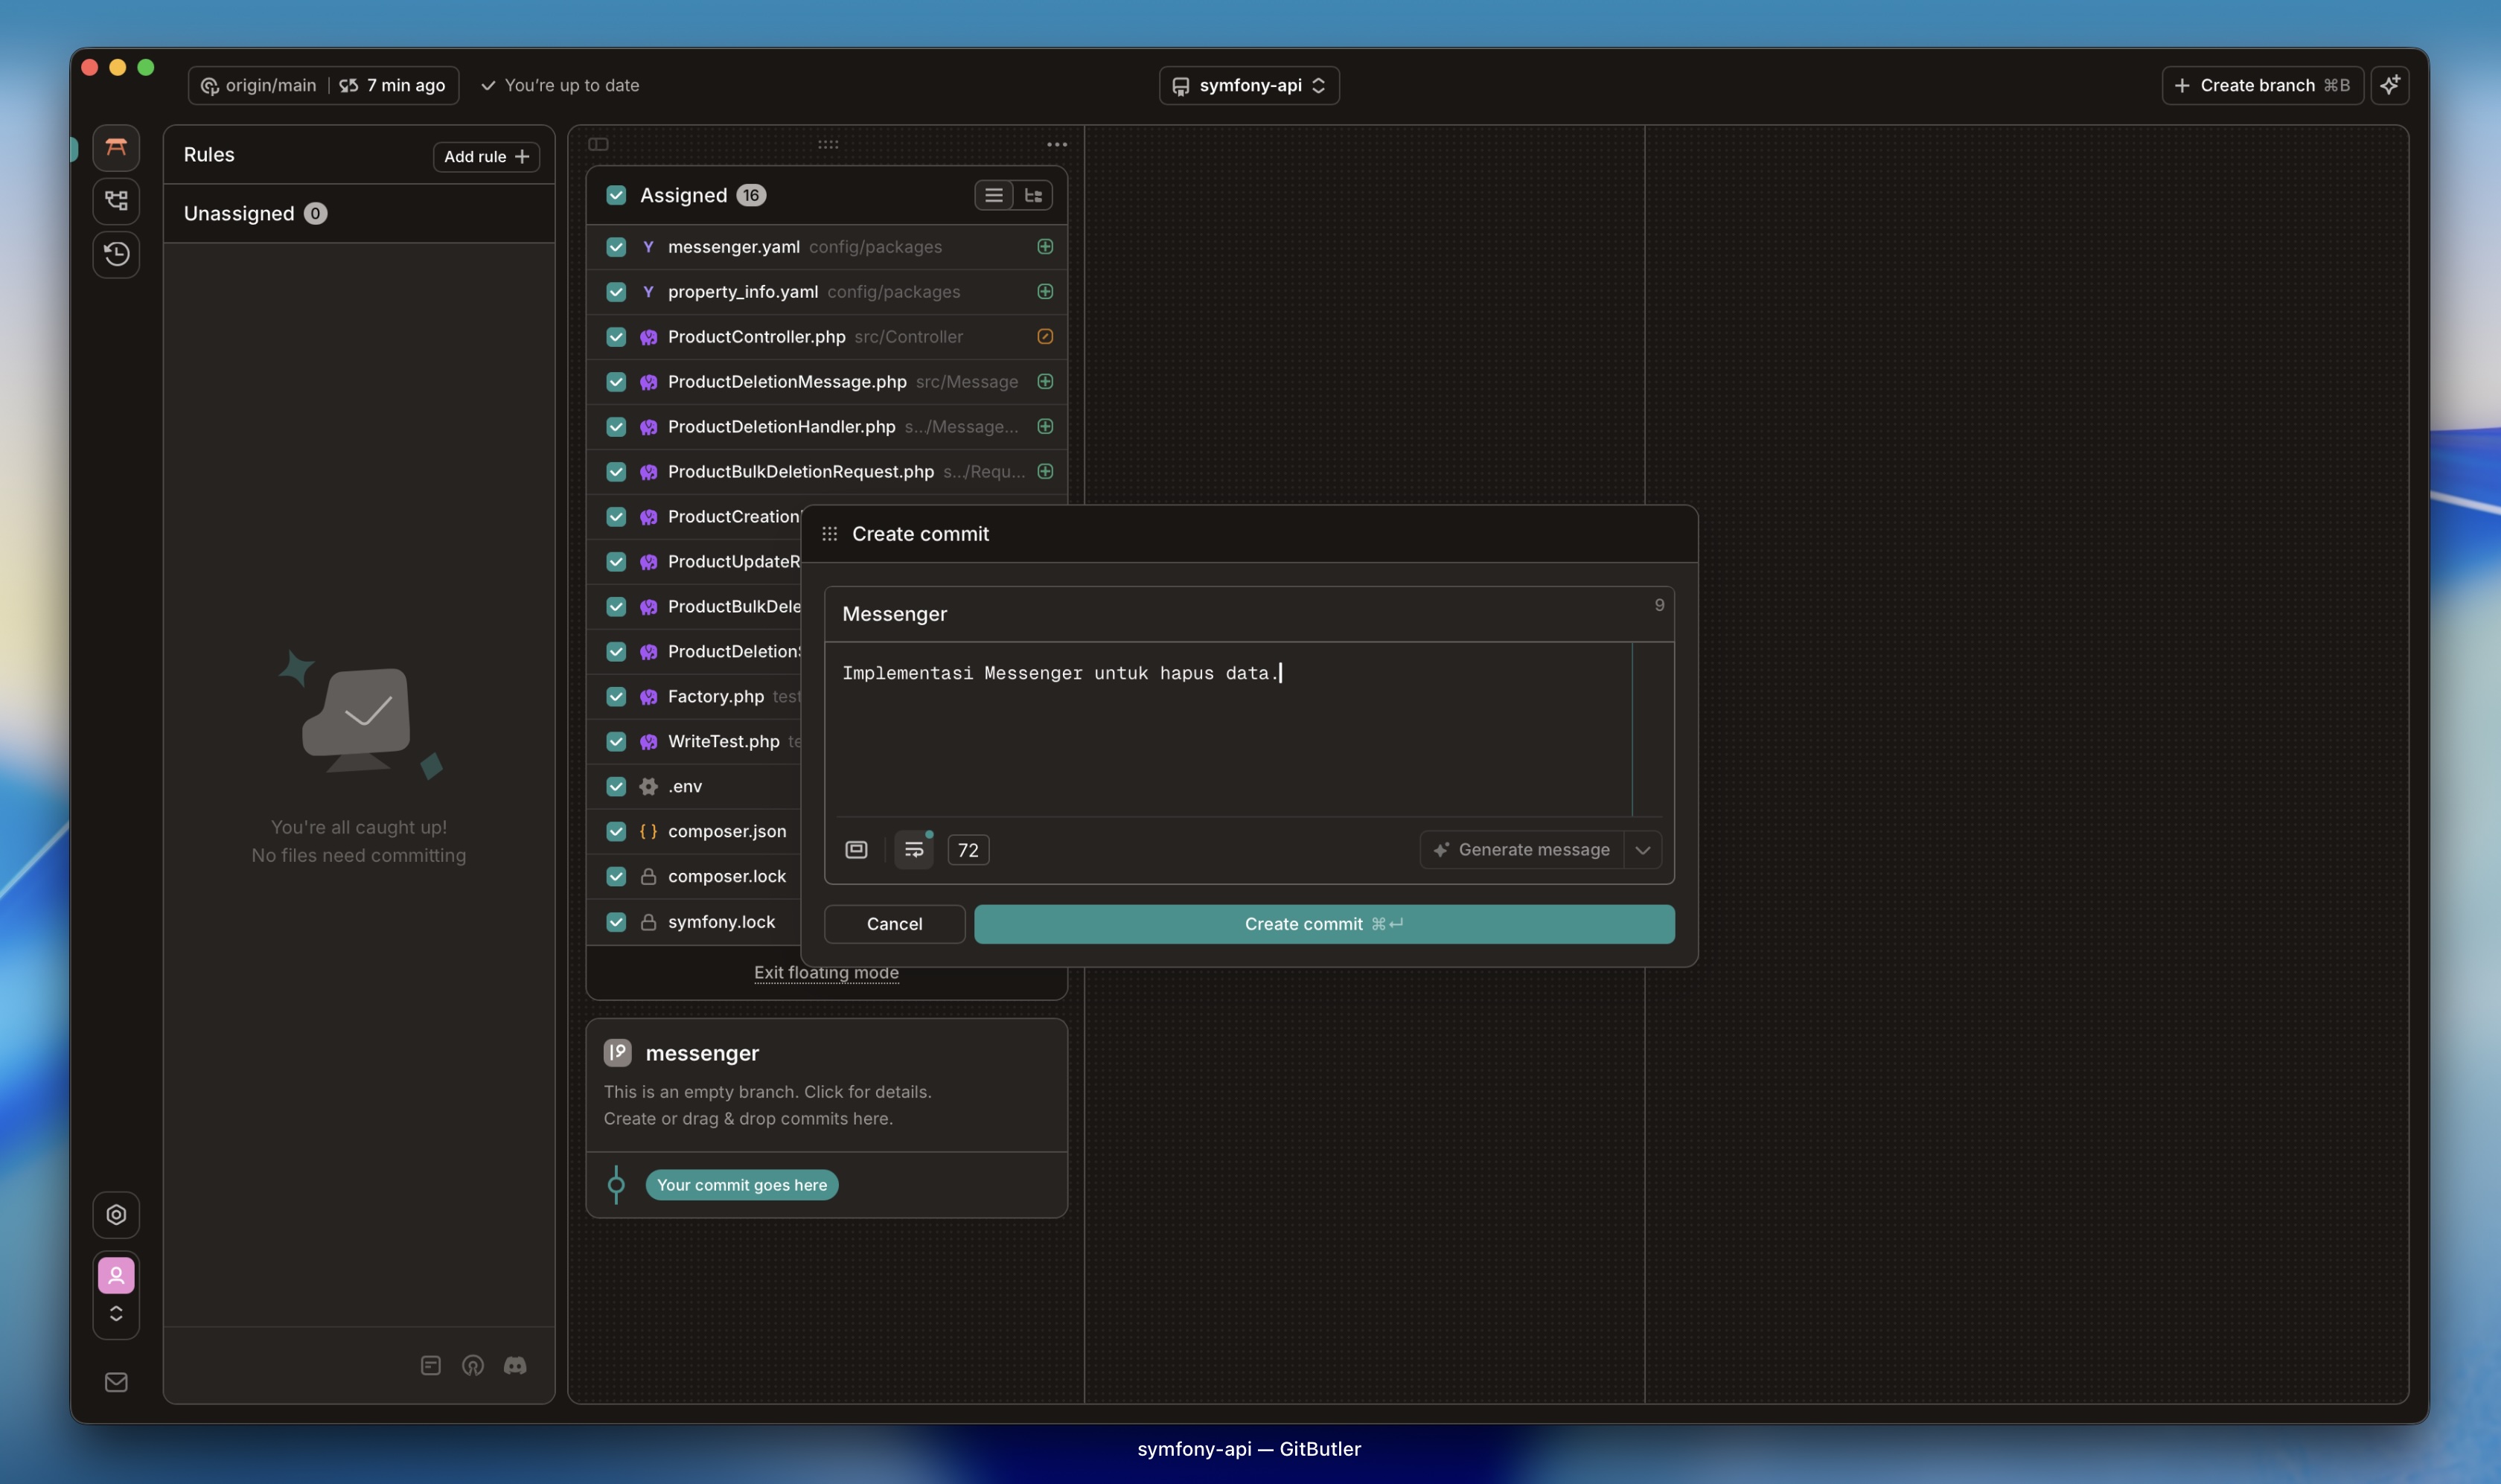Image resolution: width=2501 pixels, height=1484 pixels.
Task: Expand the Generate message options chevron
Action: click(x=1642, y=850)
